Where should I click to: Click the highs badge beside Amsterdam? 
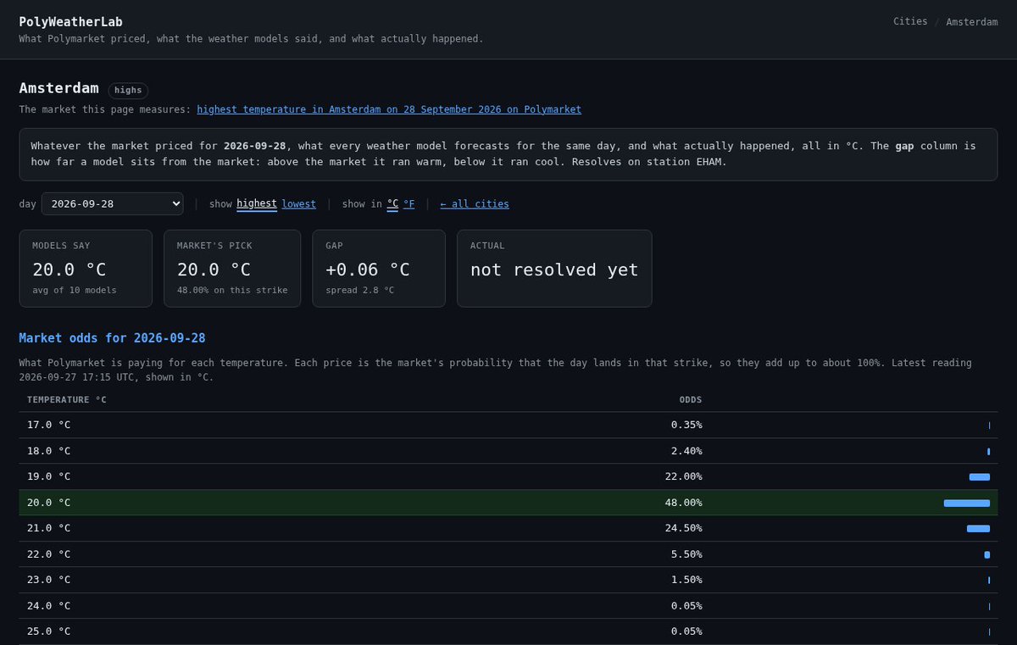tap(128, 90)
